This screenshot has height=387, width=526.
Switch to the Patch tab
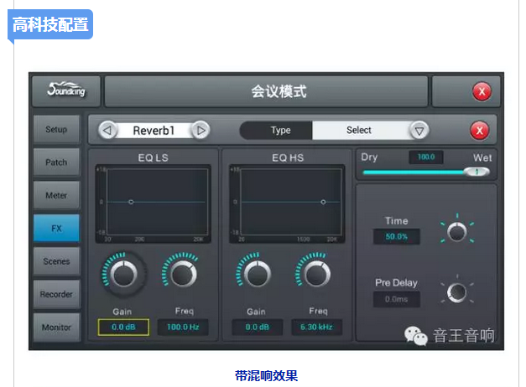pyautogui.click(x=56, y=163)
